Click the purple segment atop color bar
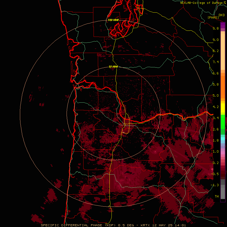Screen dimensions: 227x227 pos(223,25)
